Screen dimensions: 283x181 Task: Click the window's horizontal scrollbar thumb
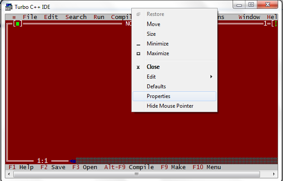coord(137,174)
